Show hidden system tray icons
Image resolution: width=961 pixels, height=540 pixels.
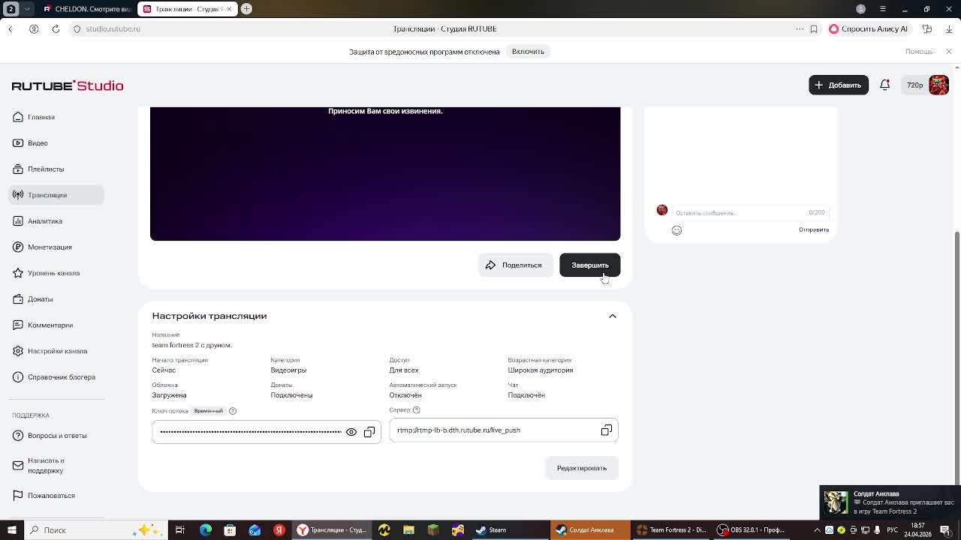pos(817,530)
